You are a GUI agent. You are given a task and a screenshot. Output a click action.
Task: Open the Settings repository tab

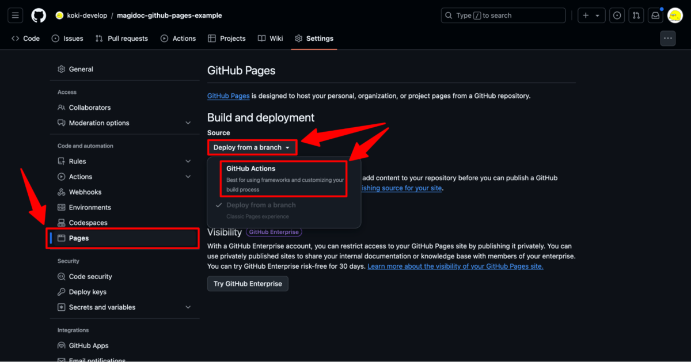pyautogui.click(x=314, y=39)
